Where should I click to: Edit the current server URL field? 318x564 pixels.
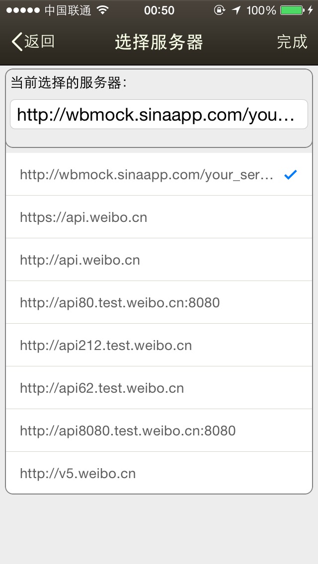tap(159, 114)
